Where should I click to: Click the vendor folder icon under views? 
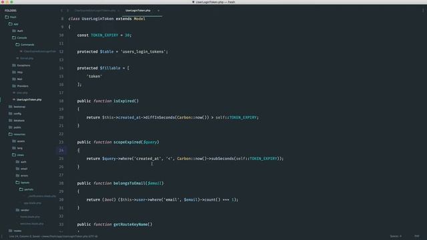(x=17, y=210)
